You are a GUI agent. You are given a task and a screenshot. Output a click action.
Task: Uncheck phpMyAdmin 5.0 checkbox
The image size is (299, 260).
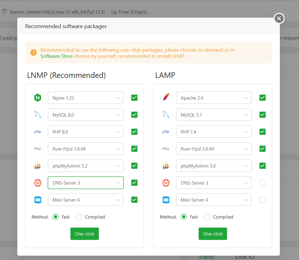262,166
